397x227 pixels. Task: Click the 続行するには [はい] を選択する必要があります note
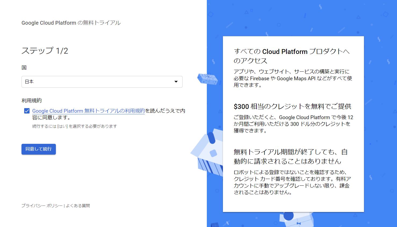pyautogui.click(x=75, y=126)
